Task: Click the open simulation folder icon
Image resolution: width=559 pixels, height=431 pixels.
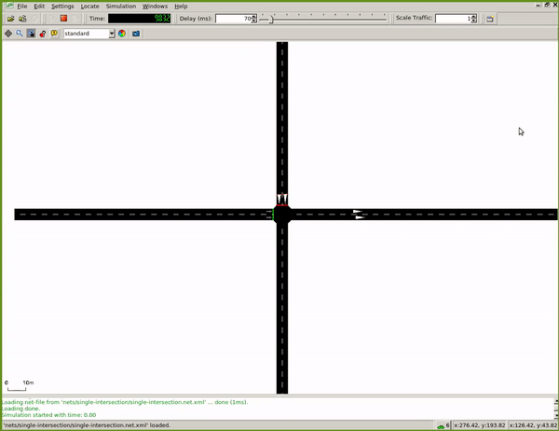Action: (x=10, y=19)
